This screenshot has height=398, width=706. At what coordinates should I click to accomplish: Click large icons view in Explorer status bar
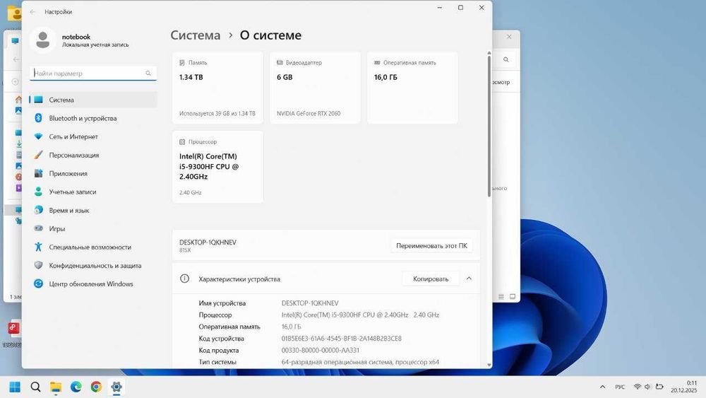click(513, 297)
